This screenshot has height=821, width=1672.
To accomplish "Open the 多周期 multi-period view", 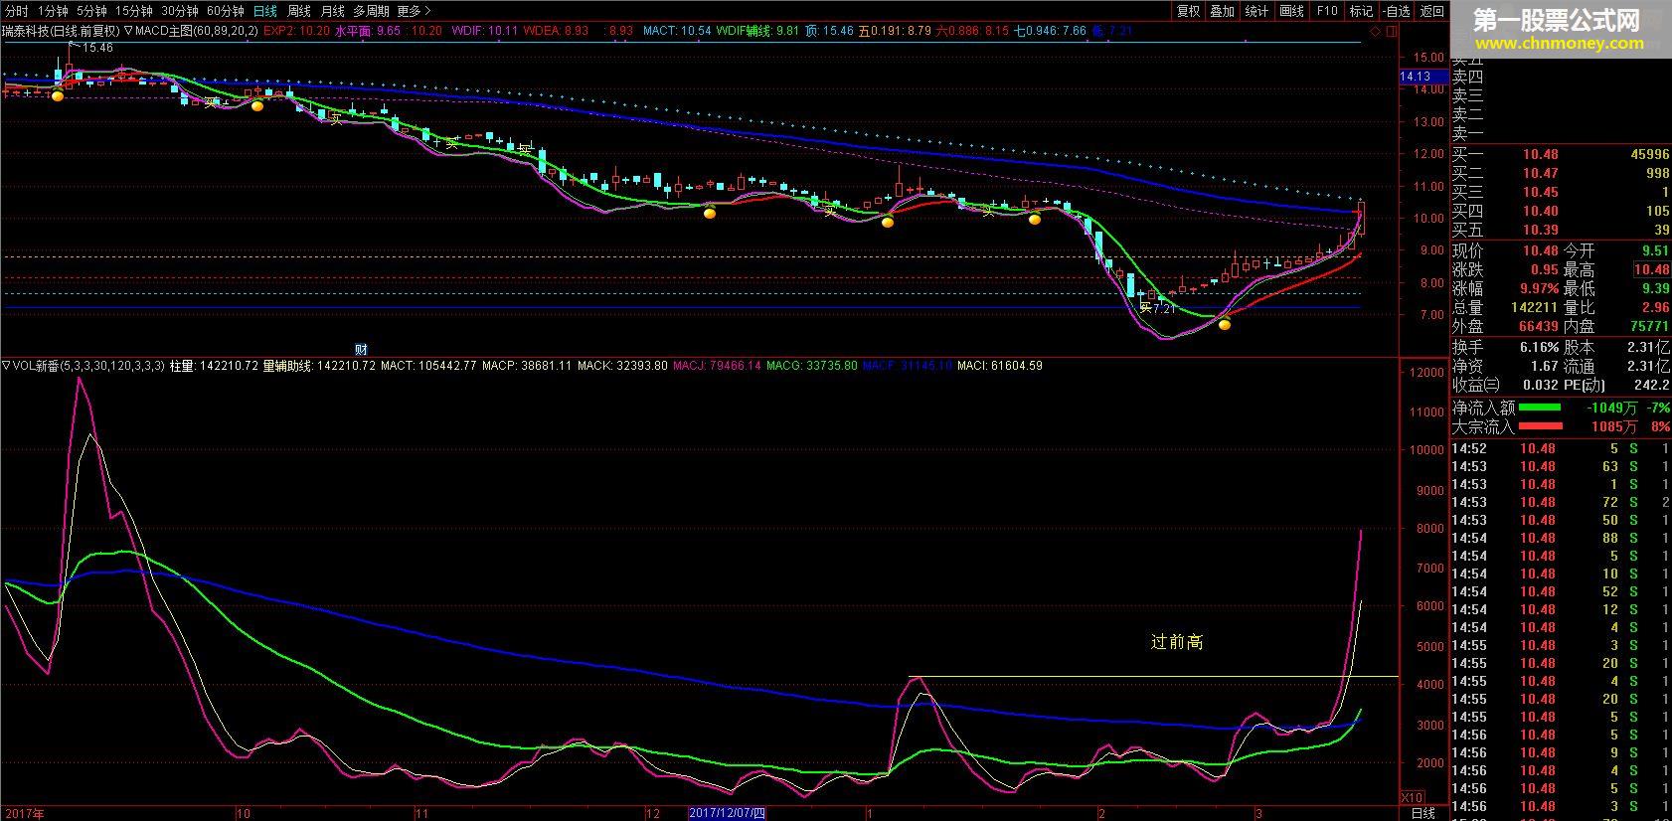I will (371, 11).
